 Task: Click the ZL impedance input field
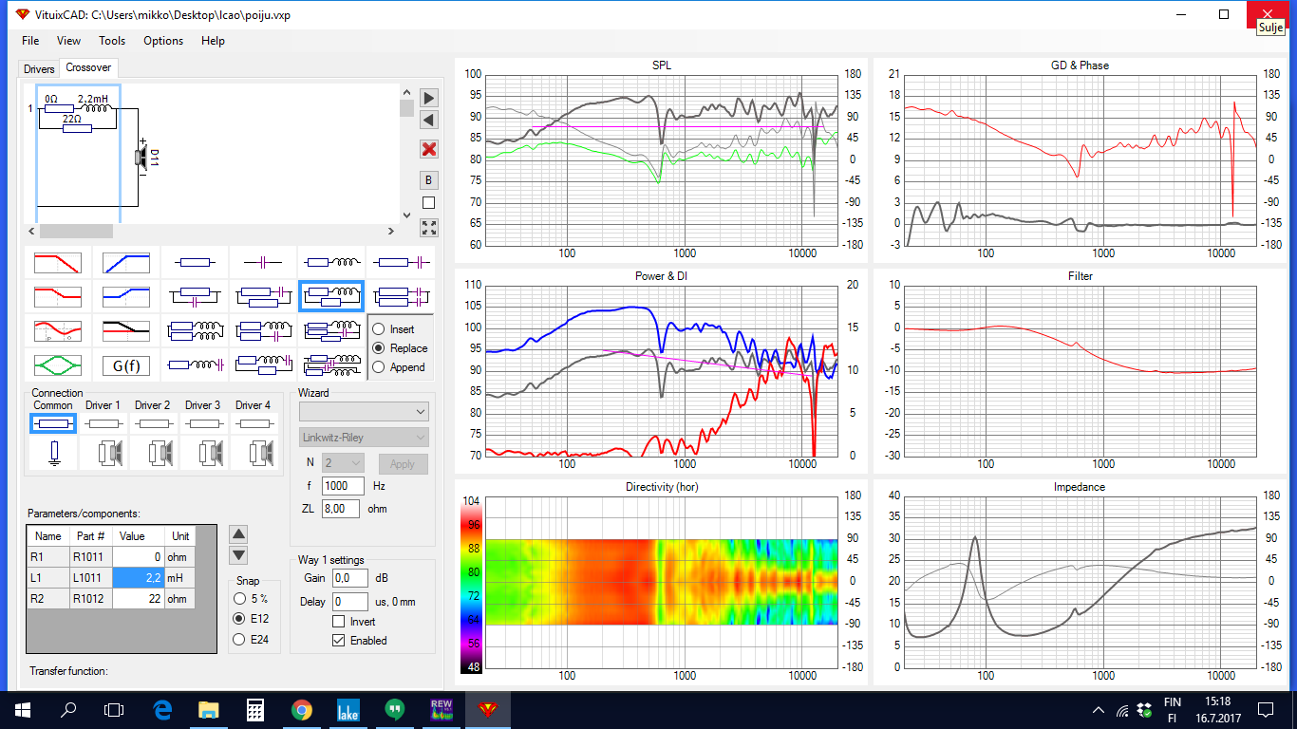341,509
